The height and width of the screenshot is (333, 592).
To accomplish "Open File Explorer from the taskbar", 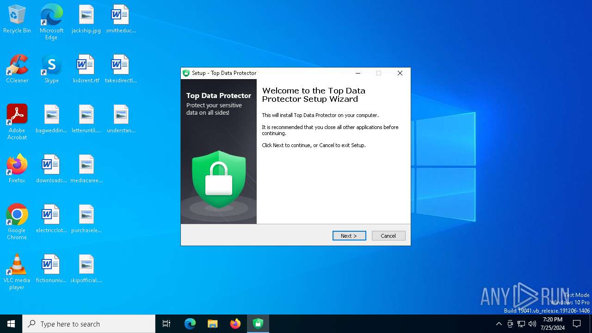I will pos(213,324).
